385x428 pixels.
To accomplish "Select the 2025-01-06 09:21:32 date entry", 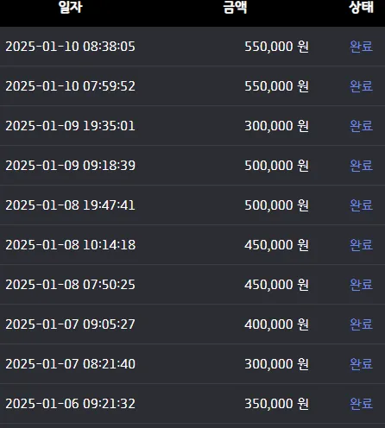I will [70, 404].
